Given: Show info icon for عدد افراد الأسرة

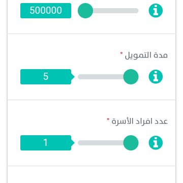Looking at the screenshot, I should tap(156, 143).
